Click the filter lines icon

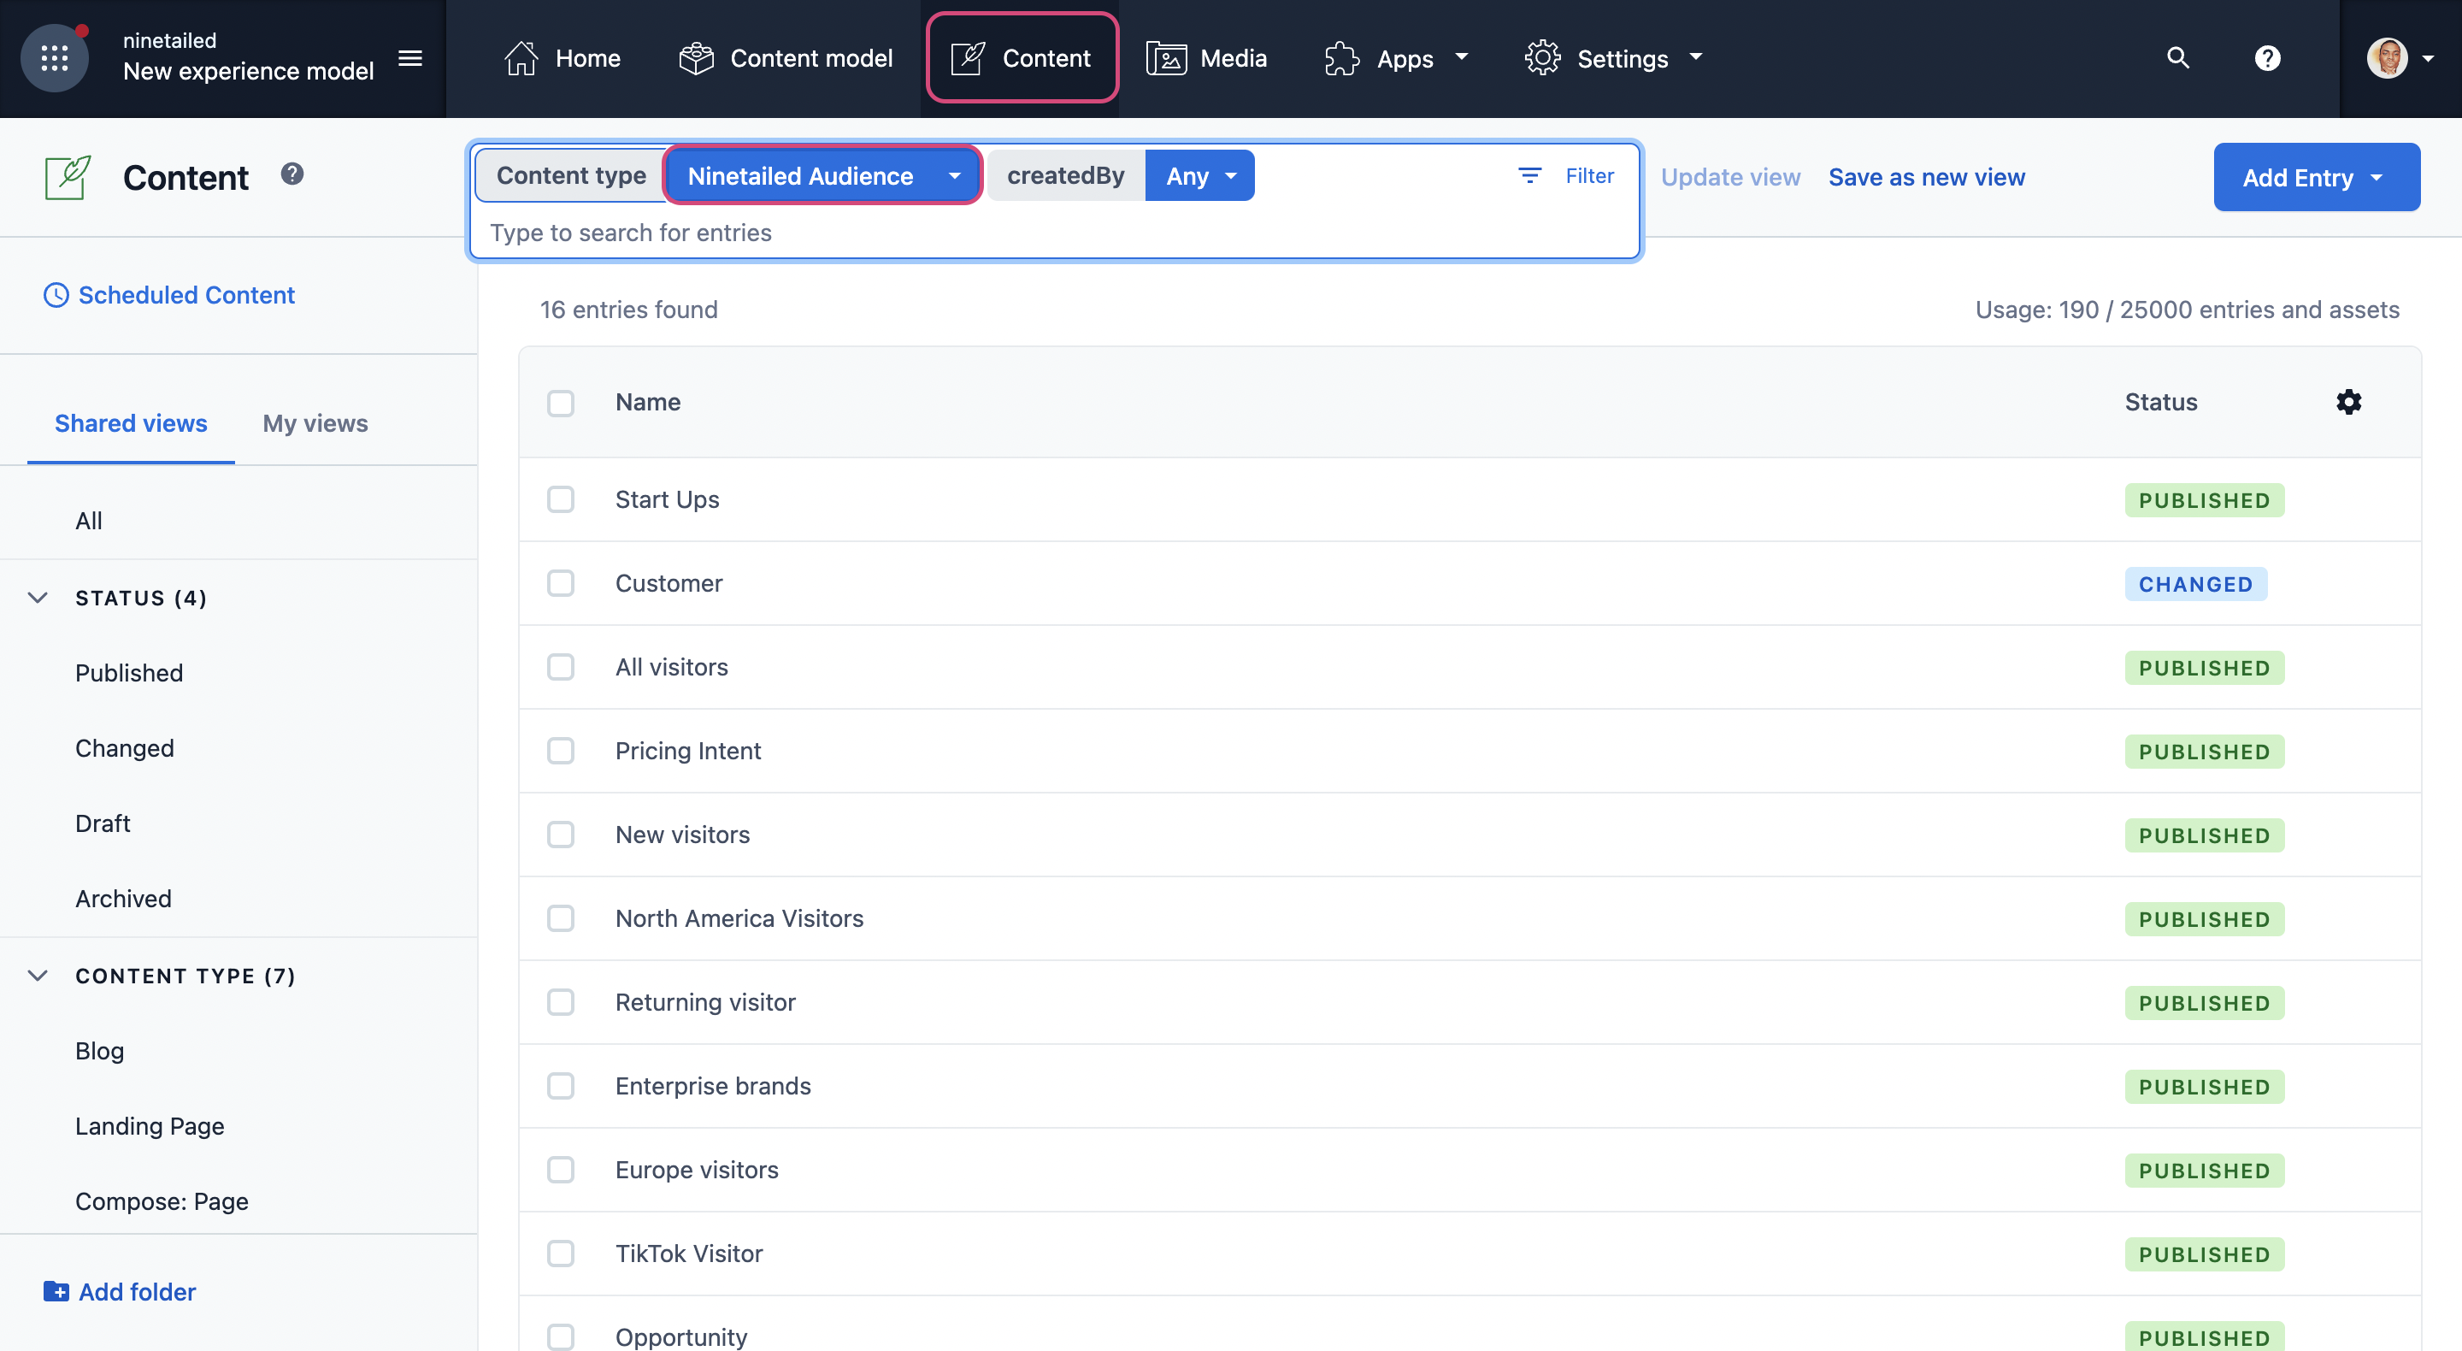click(1529, 175)
